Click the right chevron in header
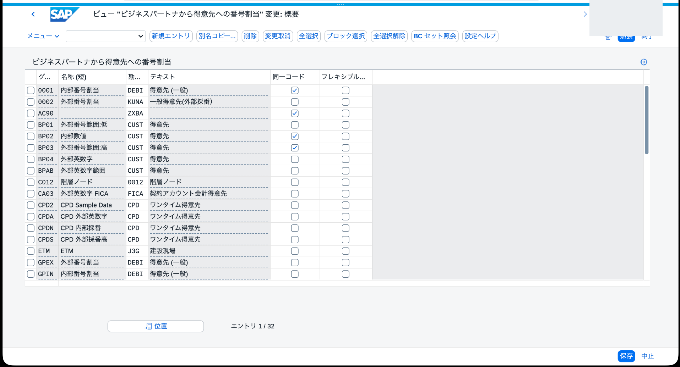The height and width of the screenshot is (367, 680). (x=585, y=14)
